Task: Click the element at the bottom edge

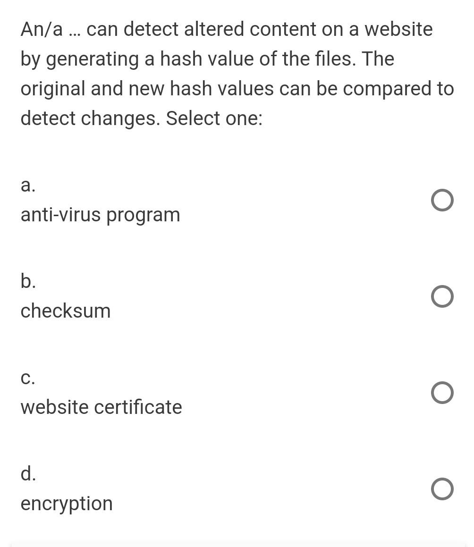Action: [x=237, y=544]
